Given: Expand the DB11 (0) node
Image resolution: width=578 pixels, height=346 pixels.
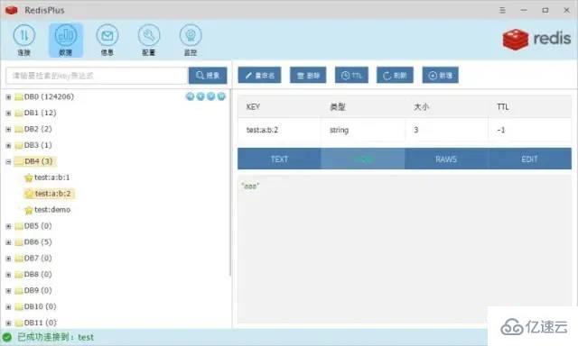Looking at the screenshot, I should [8, 323].
